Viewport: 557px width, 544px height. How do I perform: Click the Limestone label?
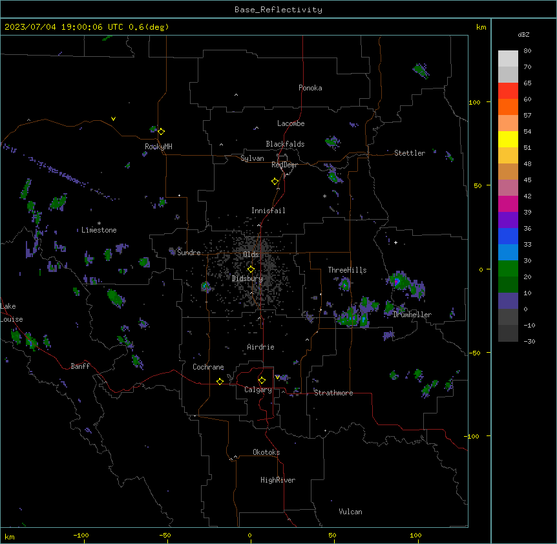[x=99, y=230]
